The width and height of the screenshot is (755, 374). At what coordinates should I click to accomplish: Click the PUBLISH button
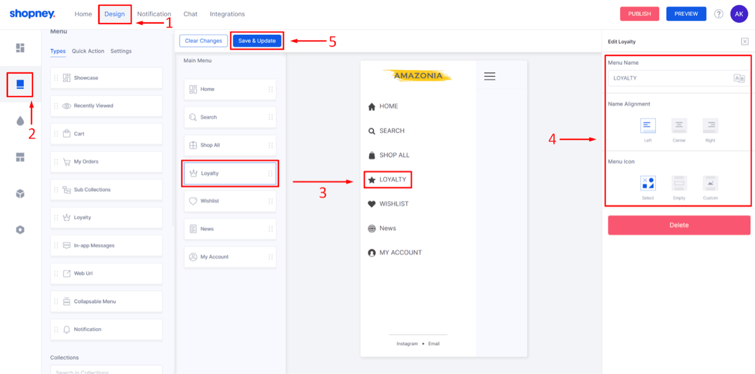[x=639, y=14]
